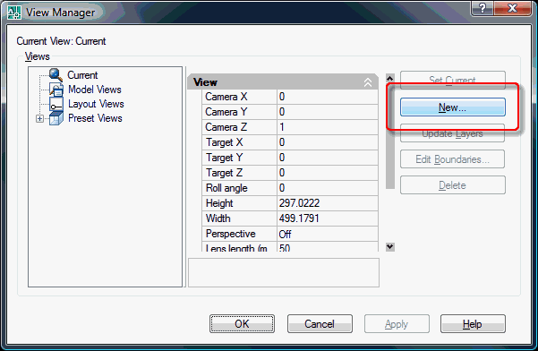Viewport: 538px width, 351px height.
Task: Click the properties scrollbar down arrow
Action: click(389, 247)
